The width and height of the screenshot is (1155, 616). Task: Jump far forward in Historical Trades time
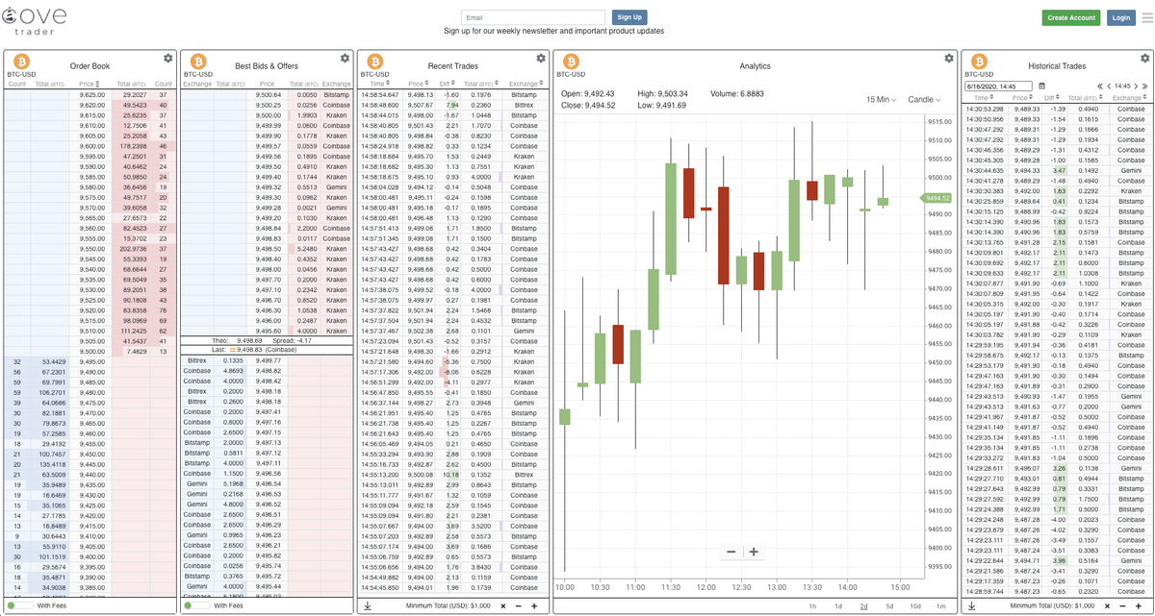pyautogui.click(x=1144, y=86)
